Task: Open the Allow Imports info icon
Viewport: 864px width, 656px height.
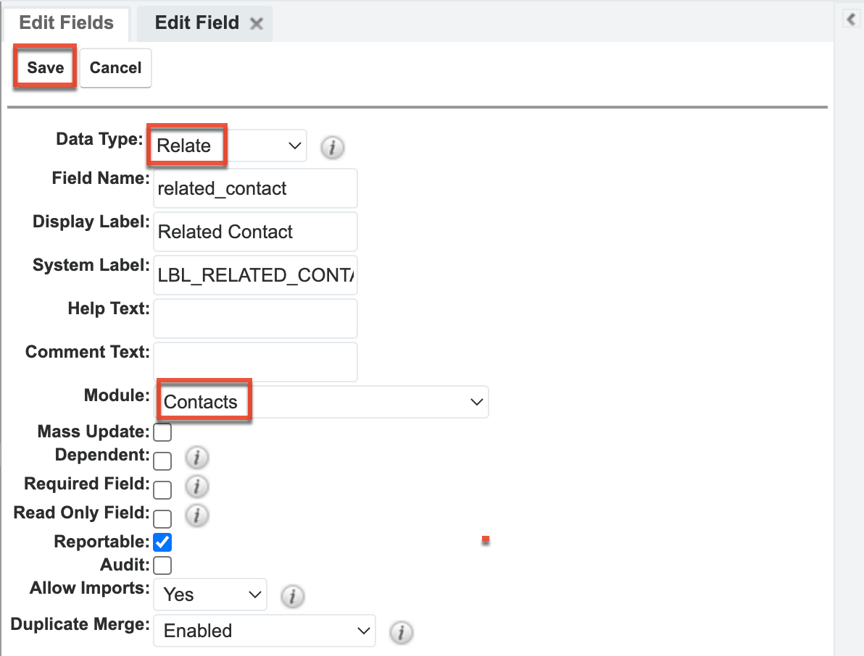Action: 293,597
